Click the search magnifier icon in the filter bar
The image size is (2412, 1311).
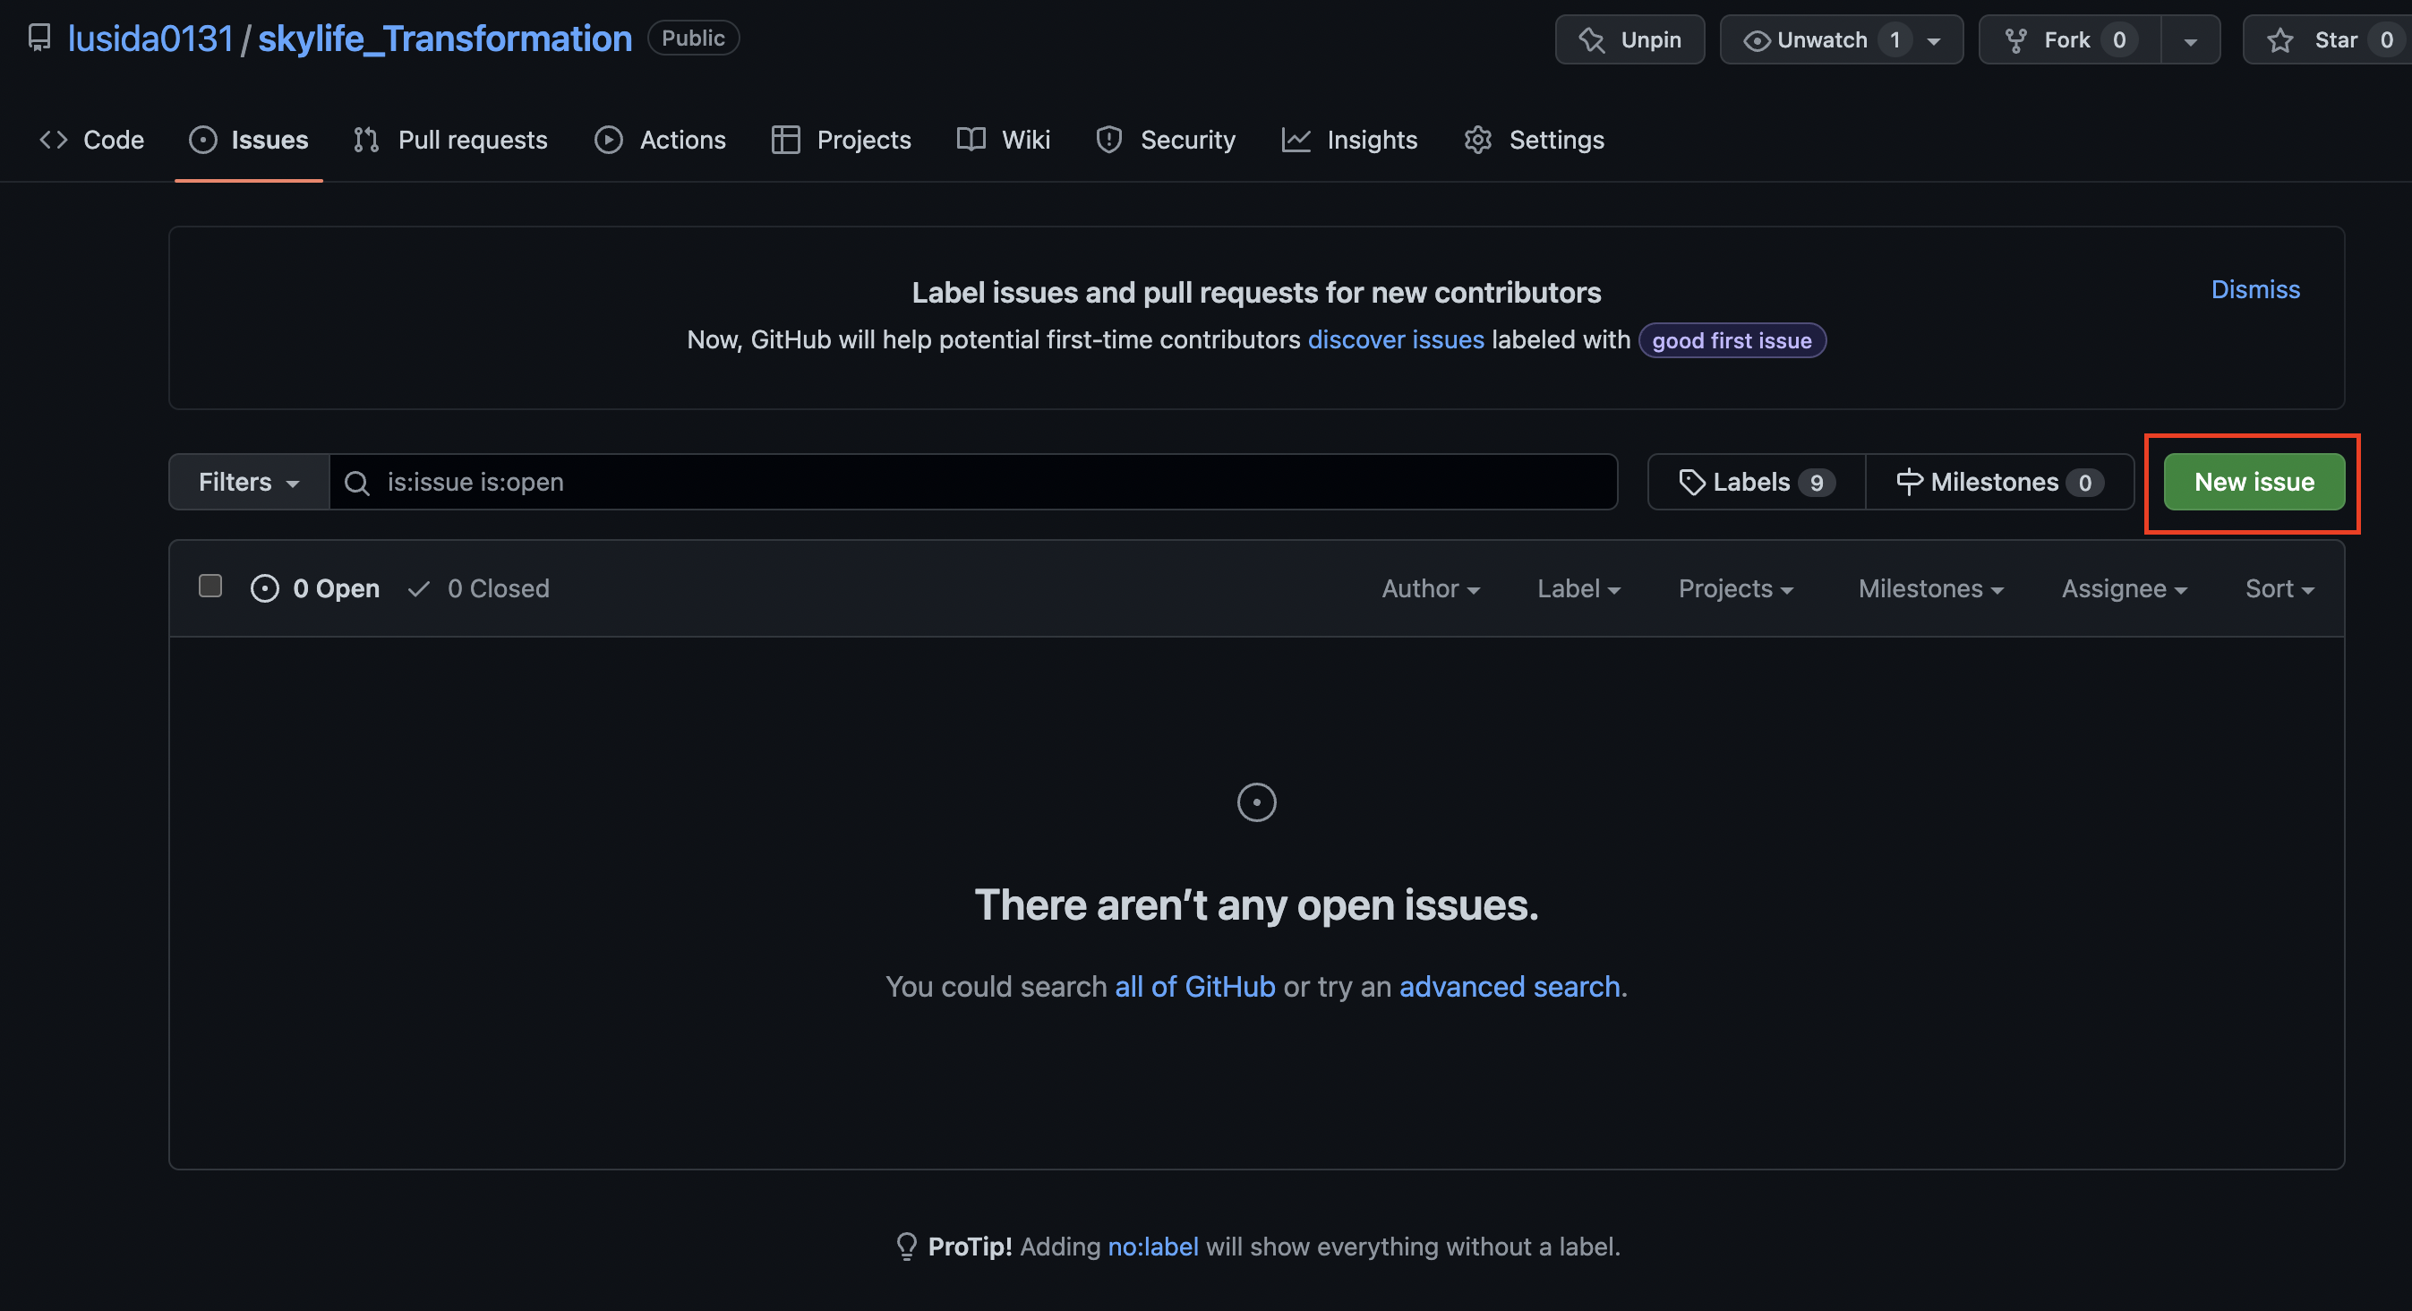tap(355, 483)
